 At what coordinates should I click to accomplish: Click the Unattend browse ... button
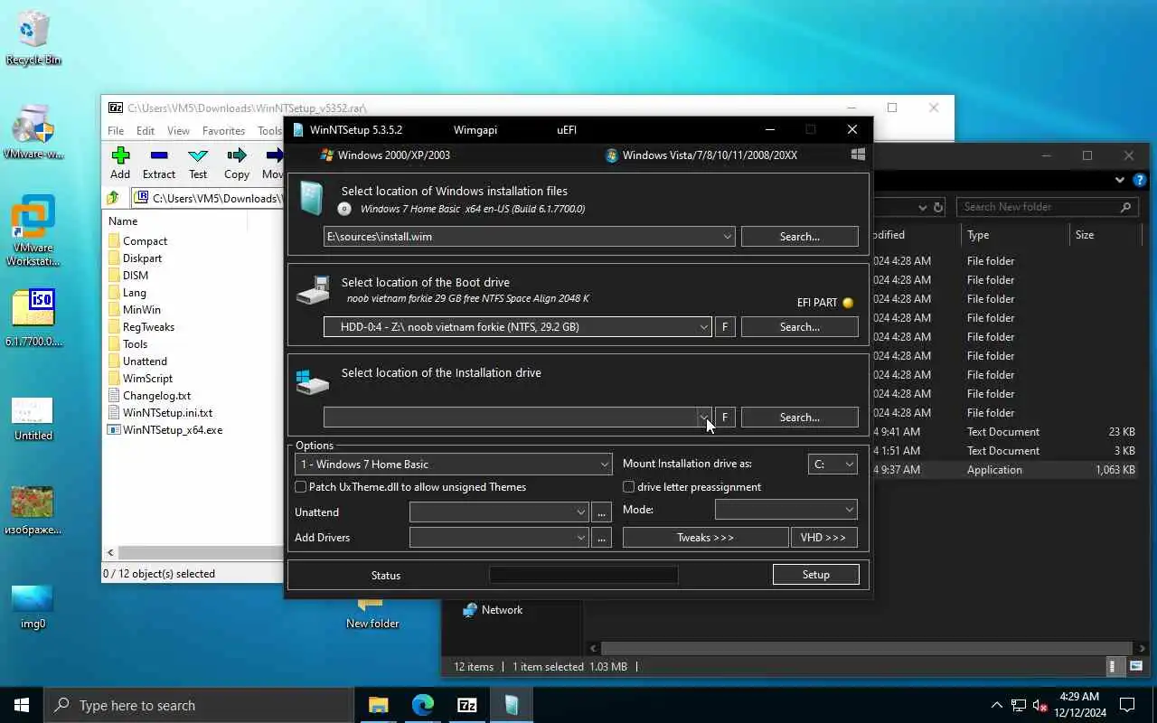601,512
